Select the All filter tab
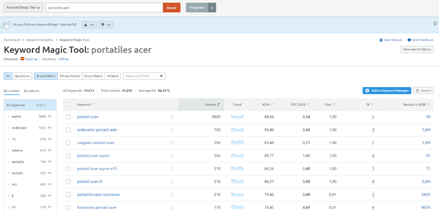This screenshot has height=213, width=439. [x=8, y=76]
